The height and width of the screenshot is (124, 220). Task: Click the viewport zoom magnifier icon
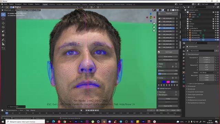[x=154, y=24]
